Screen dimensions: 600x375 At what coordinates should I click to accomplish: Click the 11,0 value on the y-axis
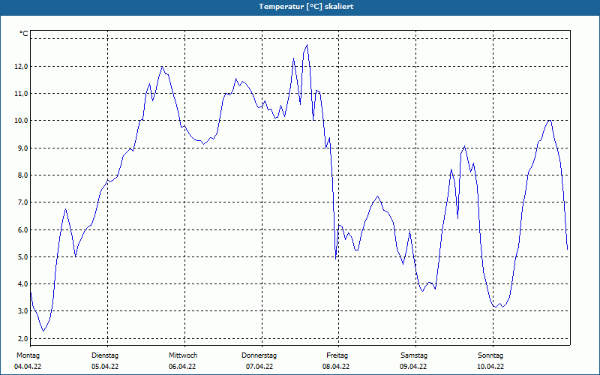[x=22, y=93]
